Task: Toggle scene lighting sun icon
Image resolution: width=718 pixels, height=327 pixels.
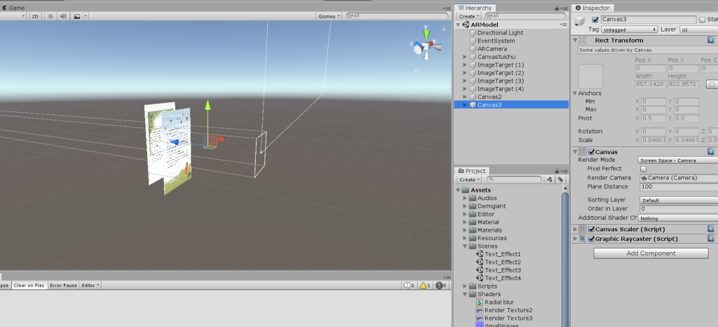Action: 50,16
